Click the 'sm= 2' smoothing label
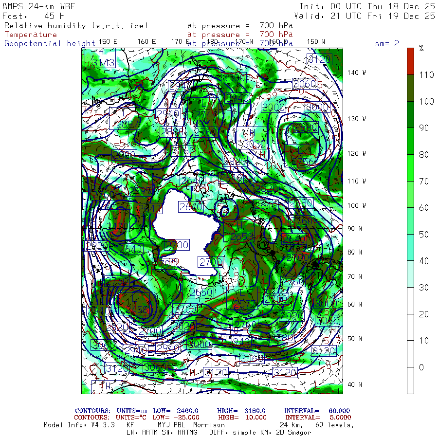 [x=387, y=43]
